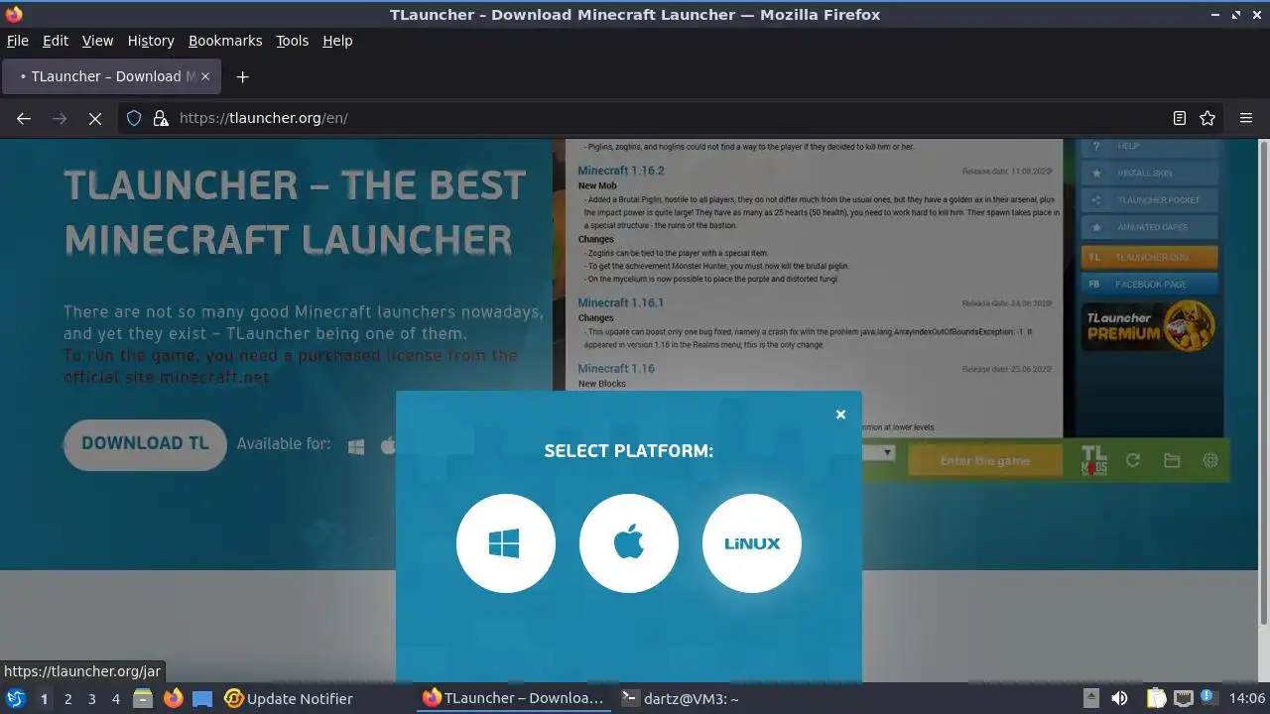Open the tracking protection shield icon
This screenshot has width=1270, height=714.
[x=134, y=118]
